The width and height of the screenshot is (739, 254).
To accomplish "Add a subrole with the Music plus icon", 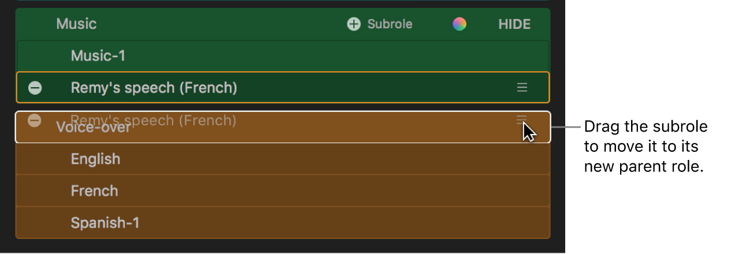I will pos(353,24).
